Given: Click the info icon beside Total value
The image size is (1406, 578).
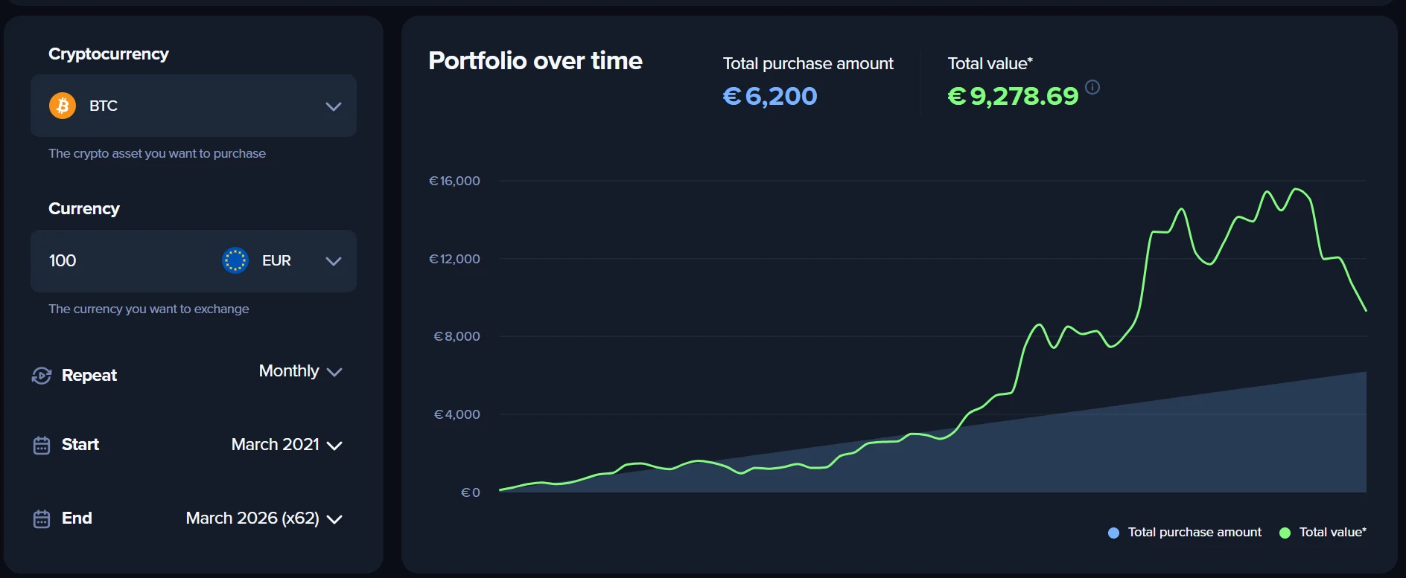Looking at the screenshot, I should [x=1092, y=87].
